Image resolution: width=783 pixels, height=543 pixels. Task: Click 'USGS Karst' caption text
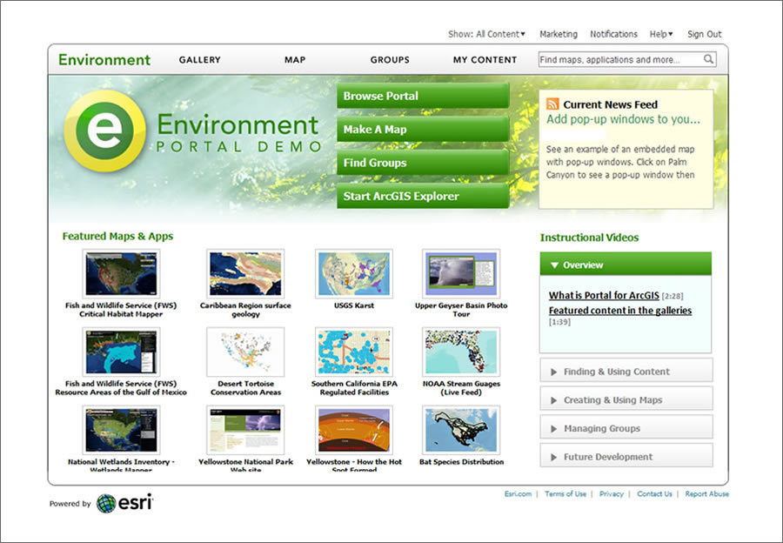[x=354, y=305]
